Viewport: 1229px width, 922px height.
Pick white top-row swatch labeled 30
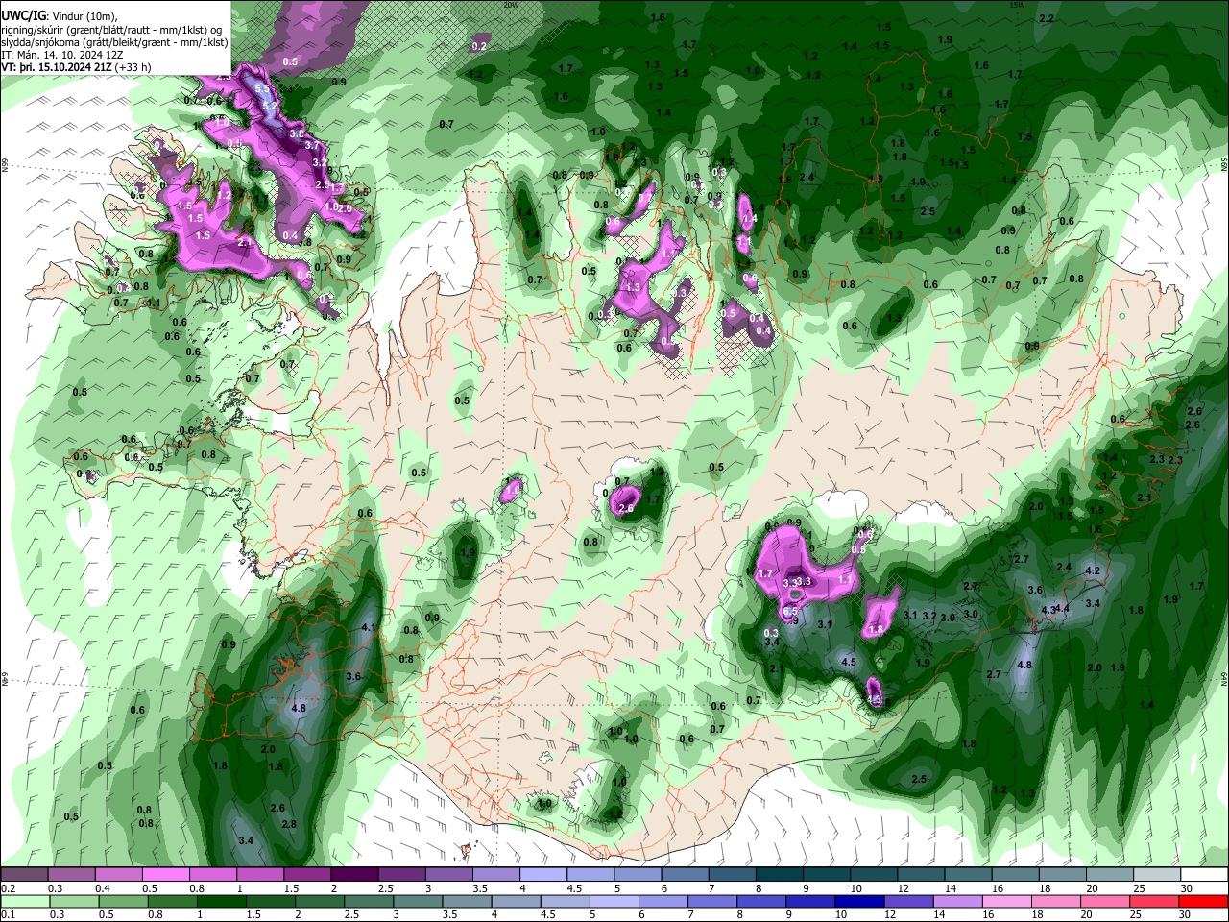click(x=1204, y=875)
